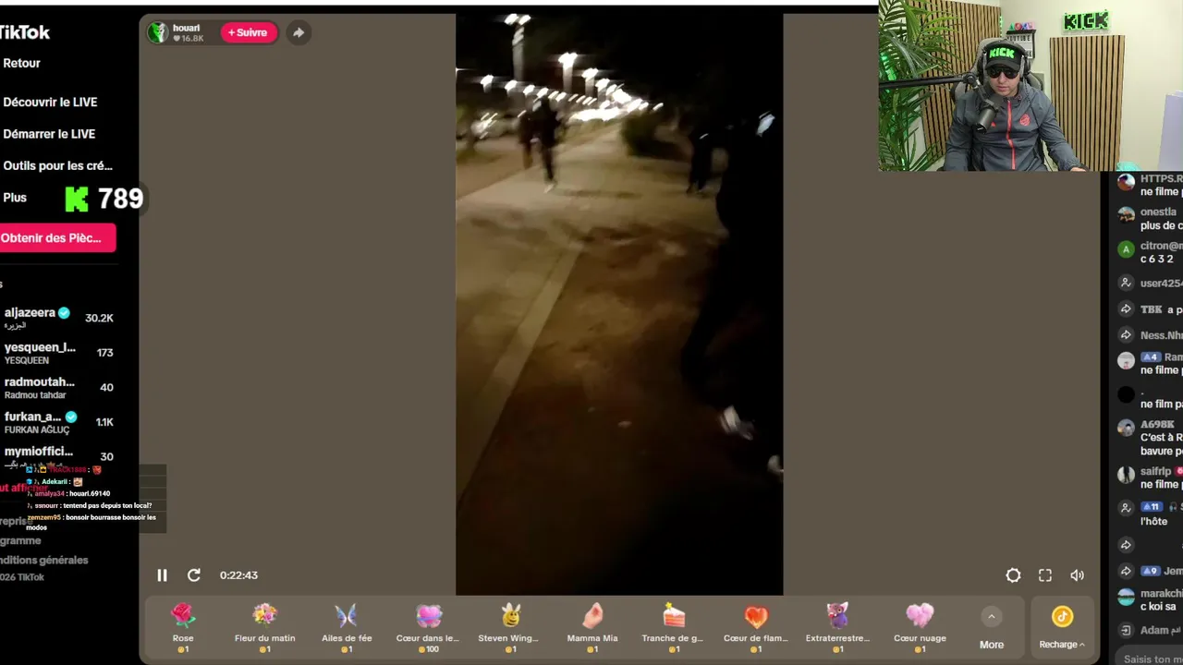
Task: Open houari's profile avatar
Action: point(158,32)
